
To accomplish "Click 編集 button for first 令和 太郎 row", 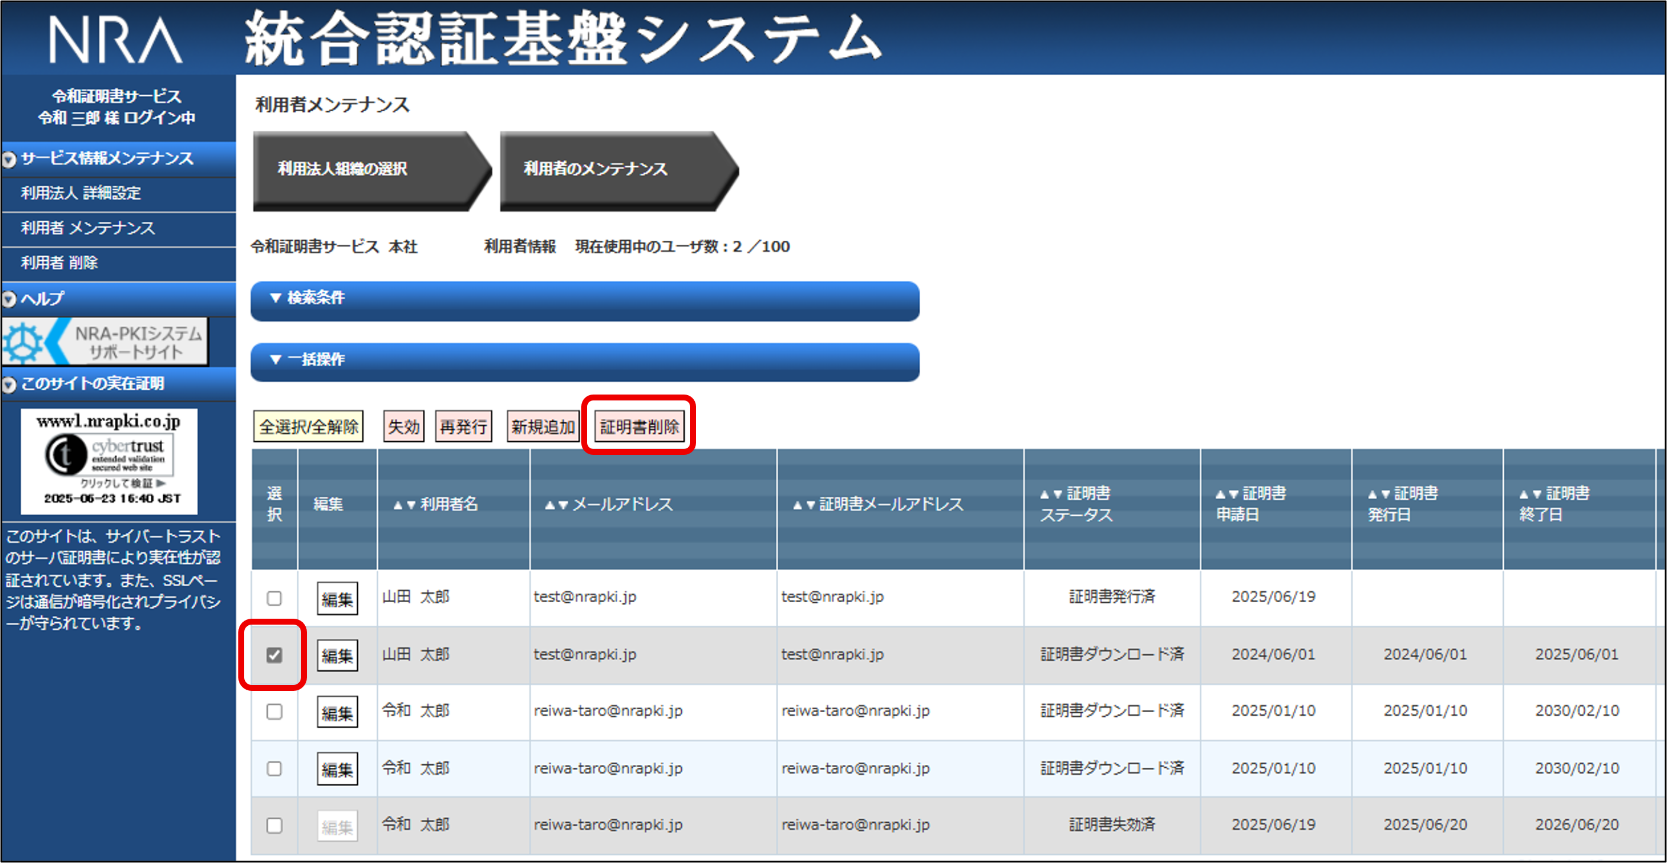I will coord(337,712).
